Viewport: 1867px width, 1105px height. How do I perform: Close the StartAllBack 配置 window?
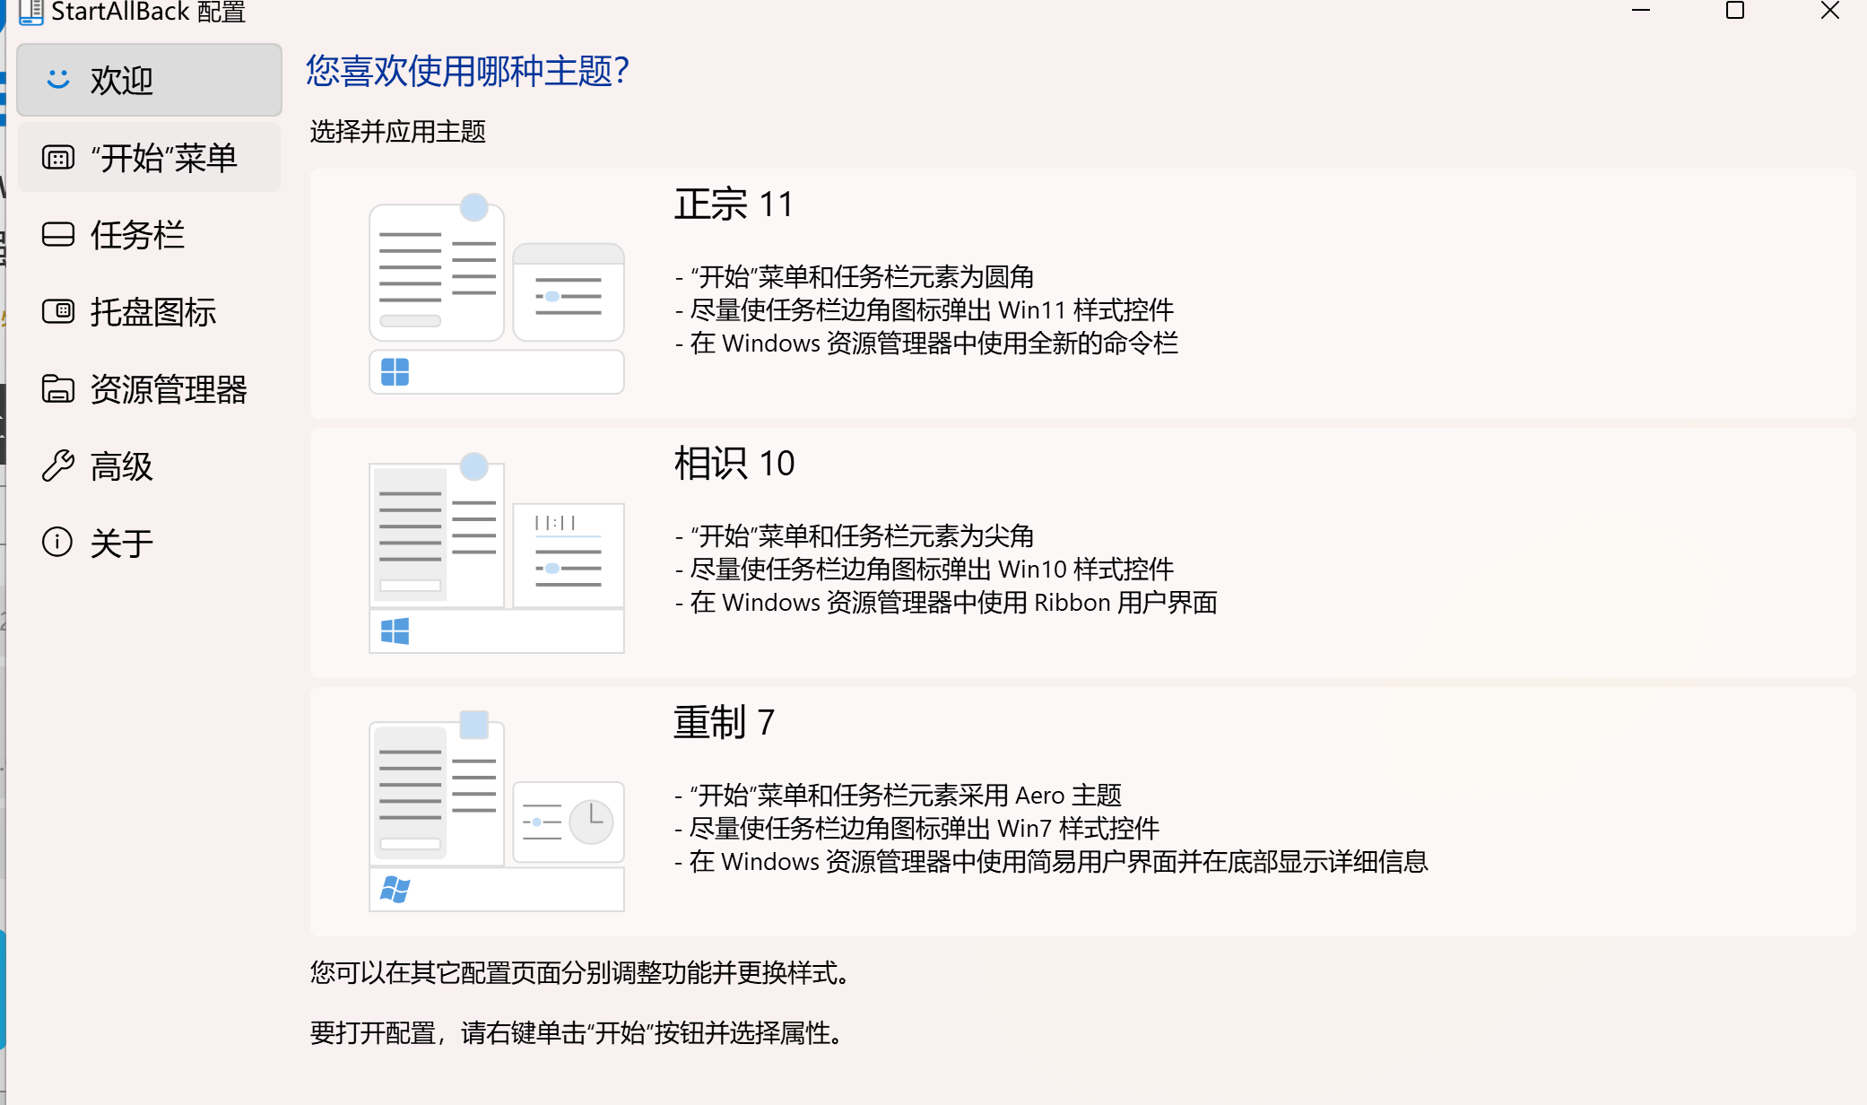pyautogui.click(x=1830, y=11)
